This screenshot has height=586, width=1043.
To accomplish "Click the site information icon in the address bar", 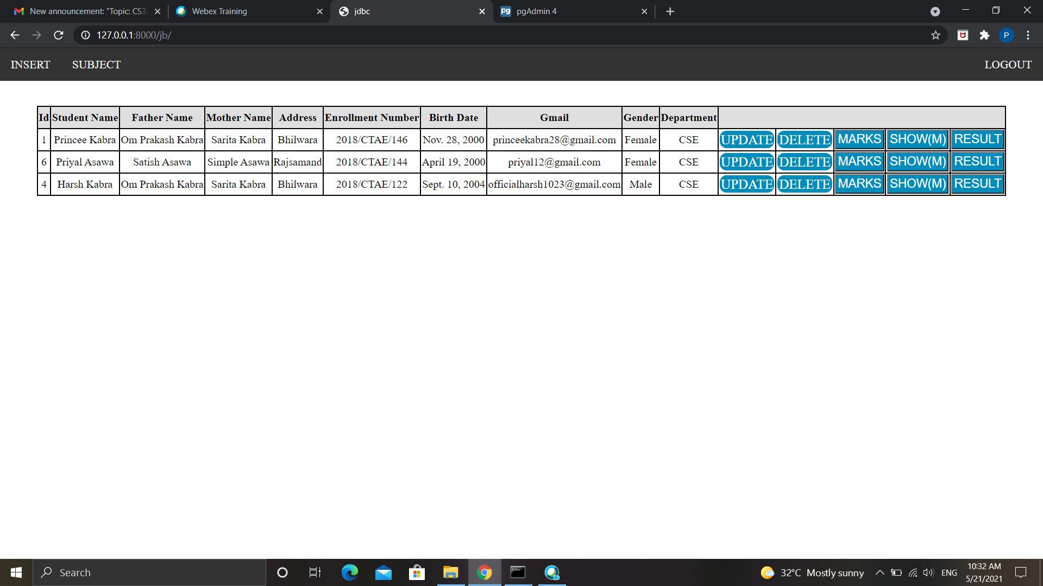I will 85,35.
